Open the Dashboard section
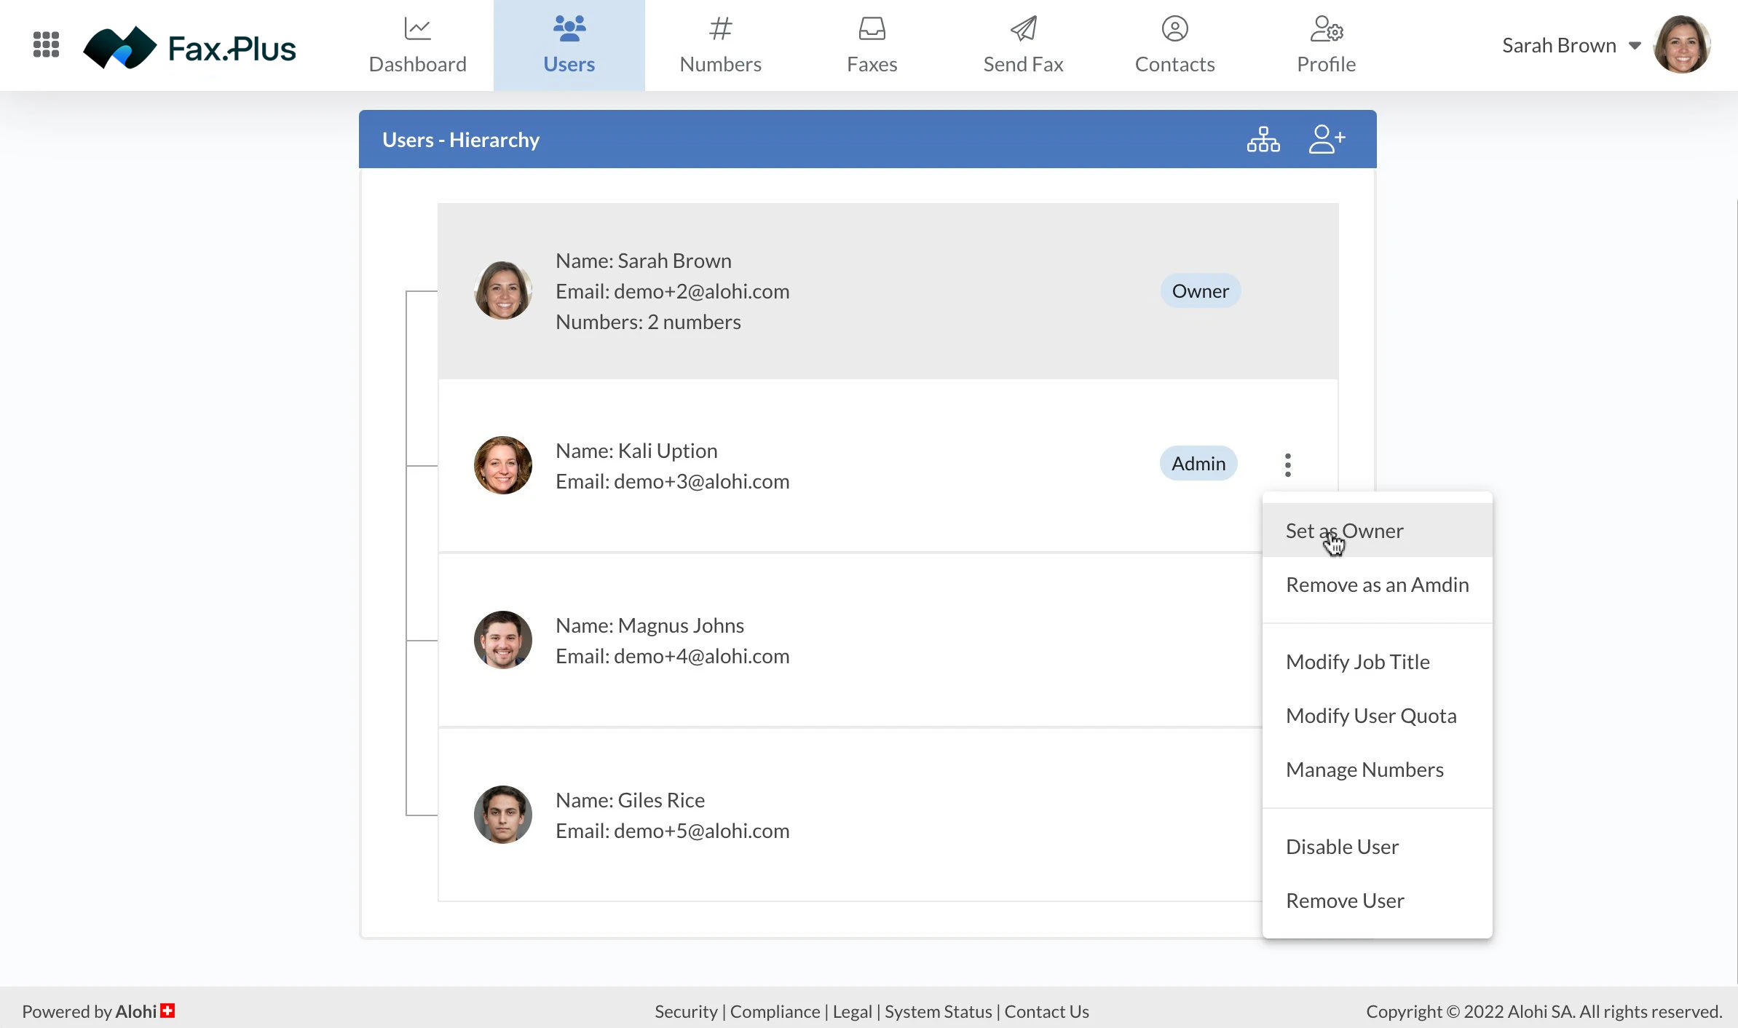This screenshot has width=1738, height=1028. (417, 45)
